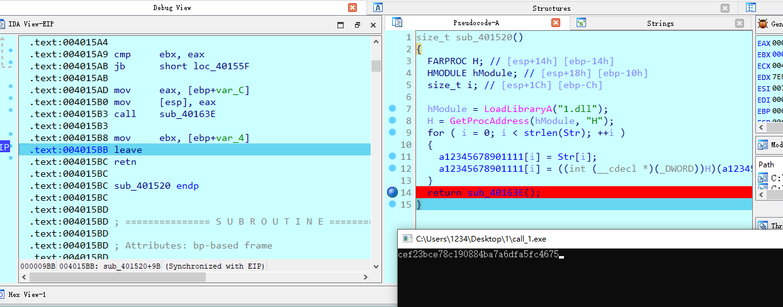The height and width of the screenshot is (307, 783).
Task: Maximize the IDA View-EIP panel
Action: pyautogui.click(x=341, y=25)
